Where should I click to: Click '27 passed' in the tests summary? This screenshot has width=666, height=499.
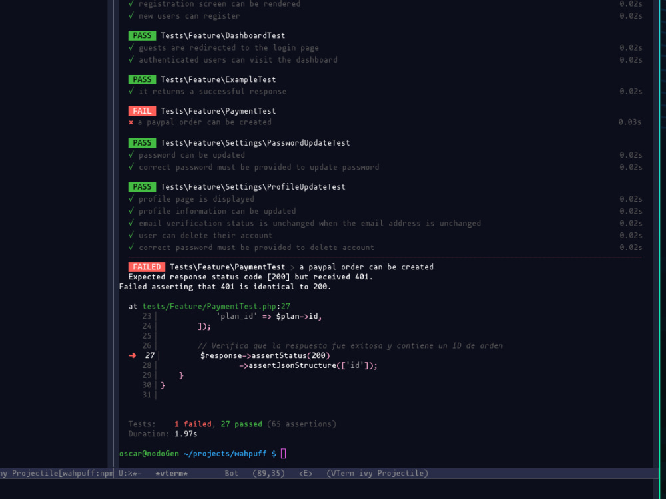tap(241, 424)
